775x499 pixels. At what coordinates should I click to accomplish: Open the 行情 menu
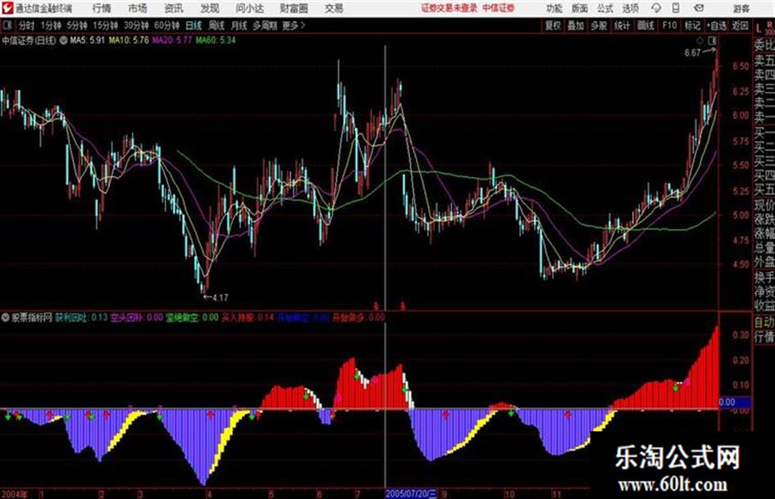pyautogui.click(x=102, y=8)
